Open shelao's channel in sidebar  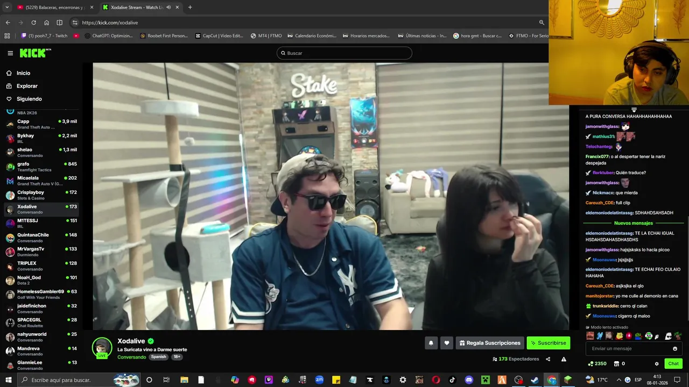click(x=42, y=153)
